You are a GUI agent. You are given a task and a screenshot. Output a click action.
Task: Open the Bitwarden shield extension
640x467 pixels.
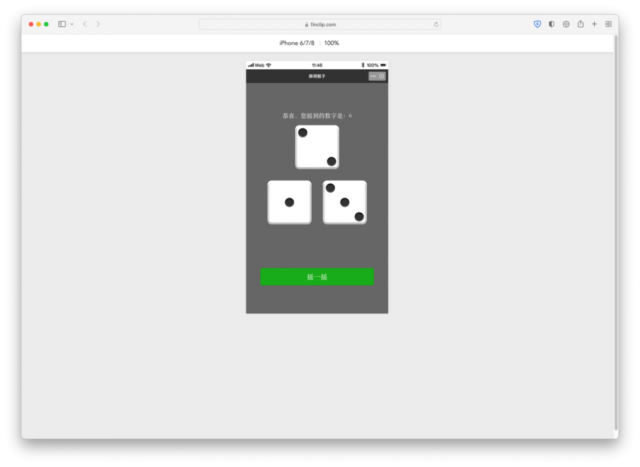click(537, 24)
